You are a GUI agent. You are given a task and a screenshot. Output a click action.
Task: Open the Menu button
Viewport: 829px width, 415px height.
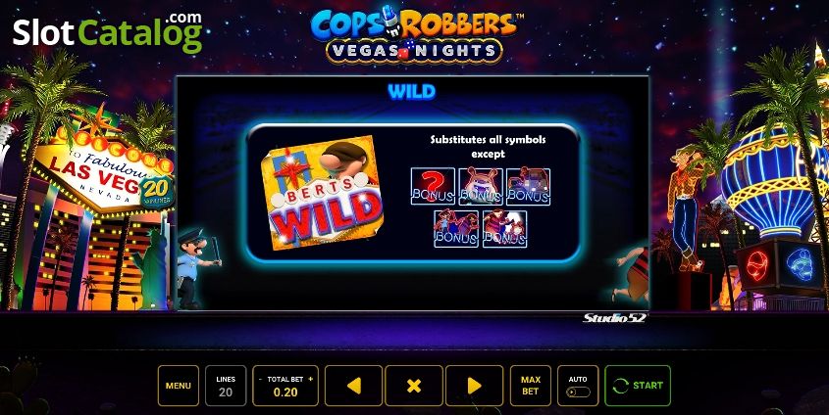click(x=179, y=386)
